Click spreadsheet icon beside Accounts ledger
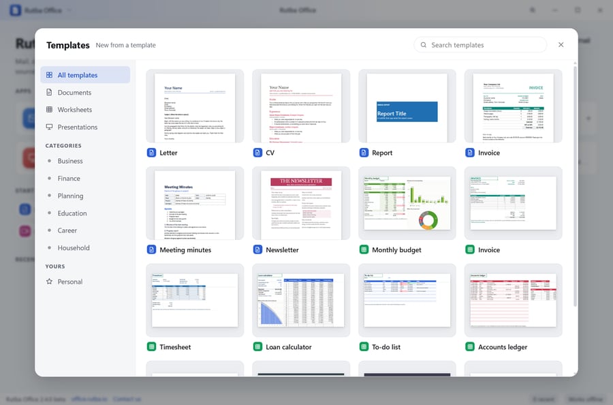 click(x=470, y=346)
